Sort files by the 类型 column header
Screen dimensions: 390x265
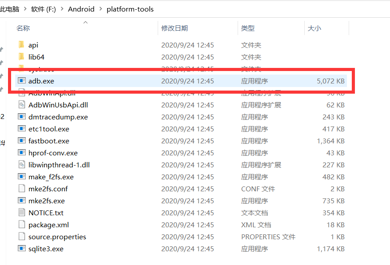(x=248, y=28)
